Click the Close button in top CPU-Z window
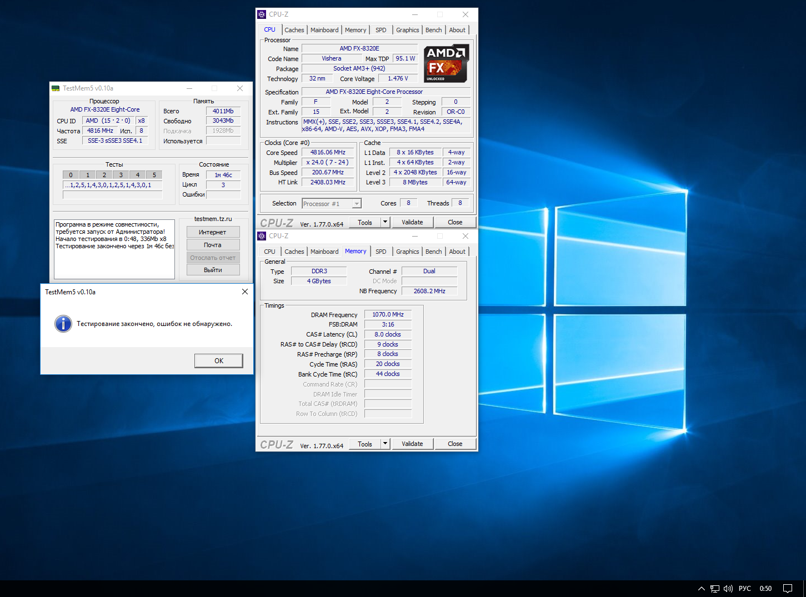This screenshot has height=597, width=806. [x=455, y=222]
